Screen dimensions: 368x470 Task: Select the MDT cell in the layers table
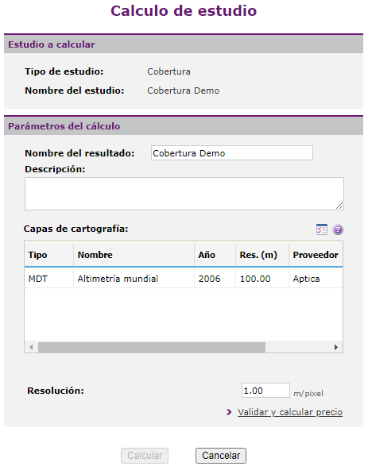[49, 279]
